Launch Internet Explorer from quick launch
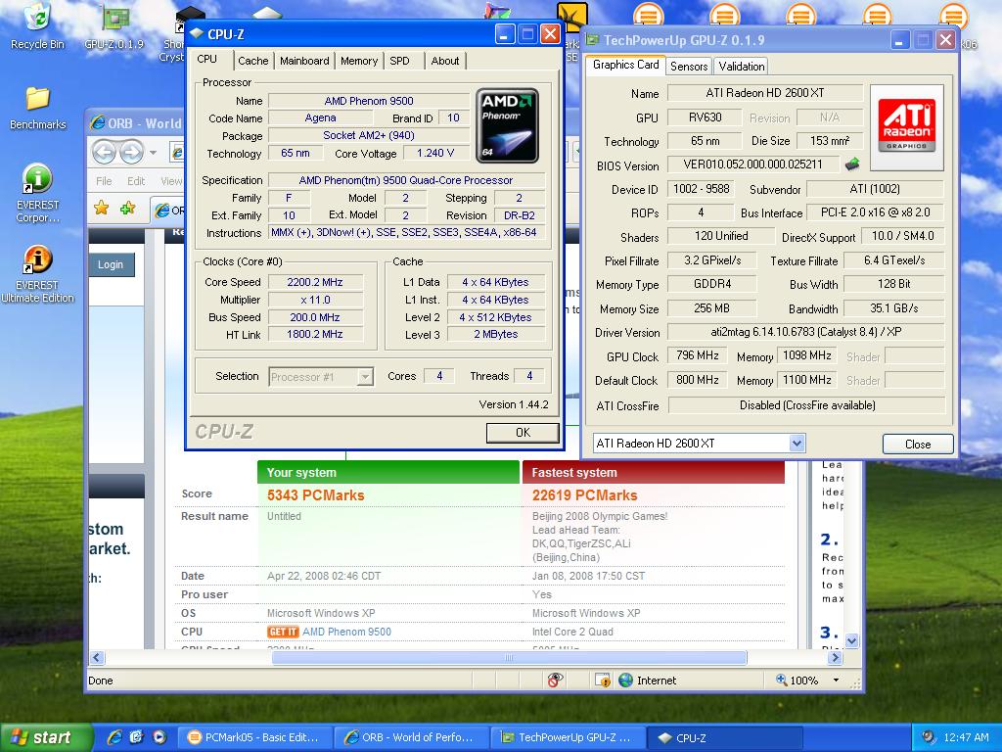 coord(114,736)
